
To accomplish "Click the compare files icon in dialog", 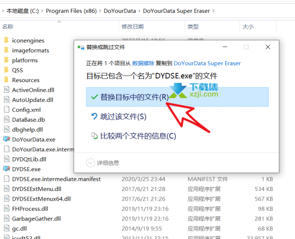I will [94, 136].
